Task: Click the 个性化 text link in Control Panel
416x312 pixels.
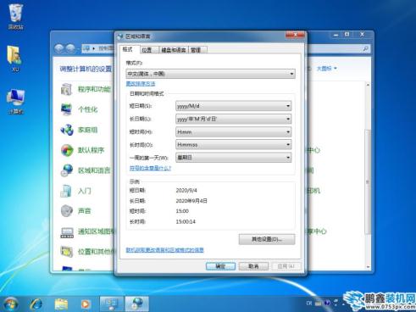Action: pos(88,109)
